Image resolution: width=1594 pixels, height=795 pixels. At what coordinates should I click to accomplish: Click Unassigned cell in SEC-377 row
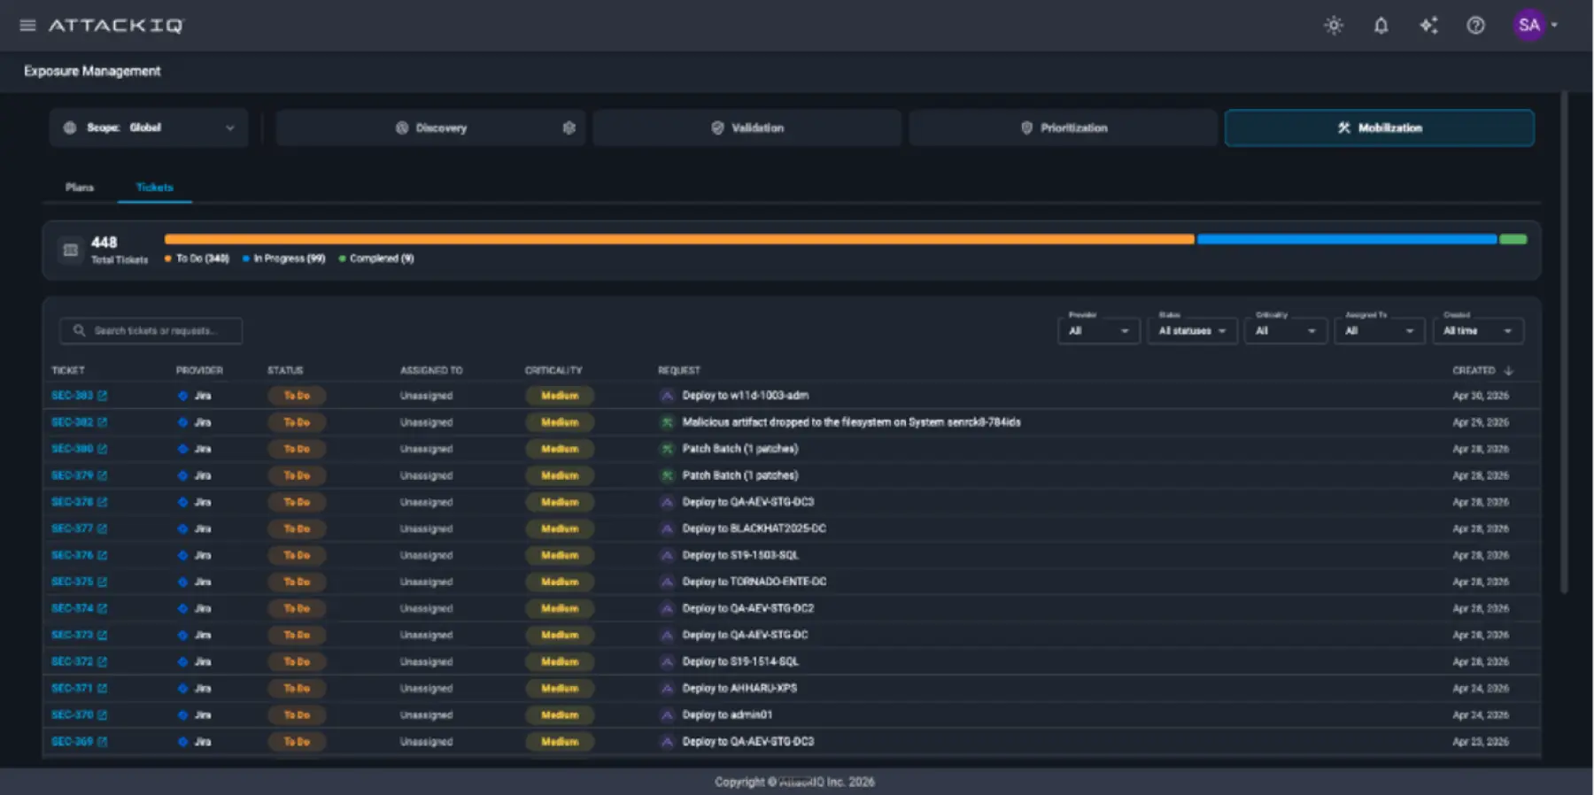click(x=426, y=529)
